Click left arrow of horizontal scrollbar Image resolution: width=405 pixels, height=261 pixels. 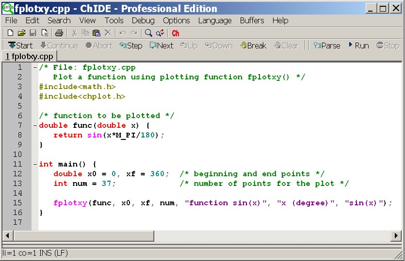pyautogui.click(x=8, y=235)
